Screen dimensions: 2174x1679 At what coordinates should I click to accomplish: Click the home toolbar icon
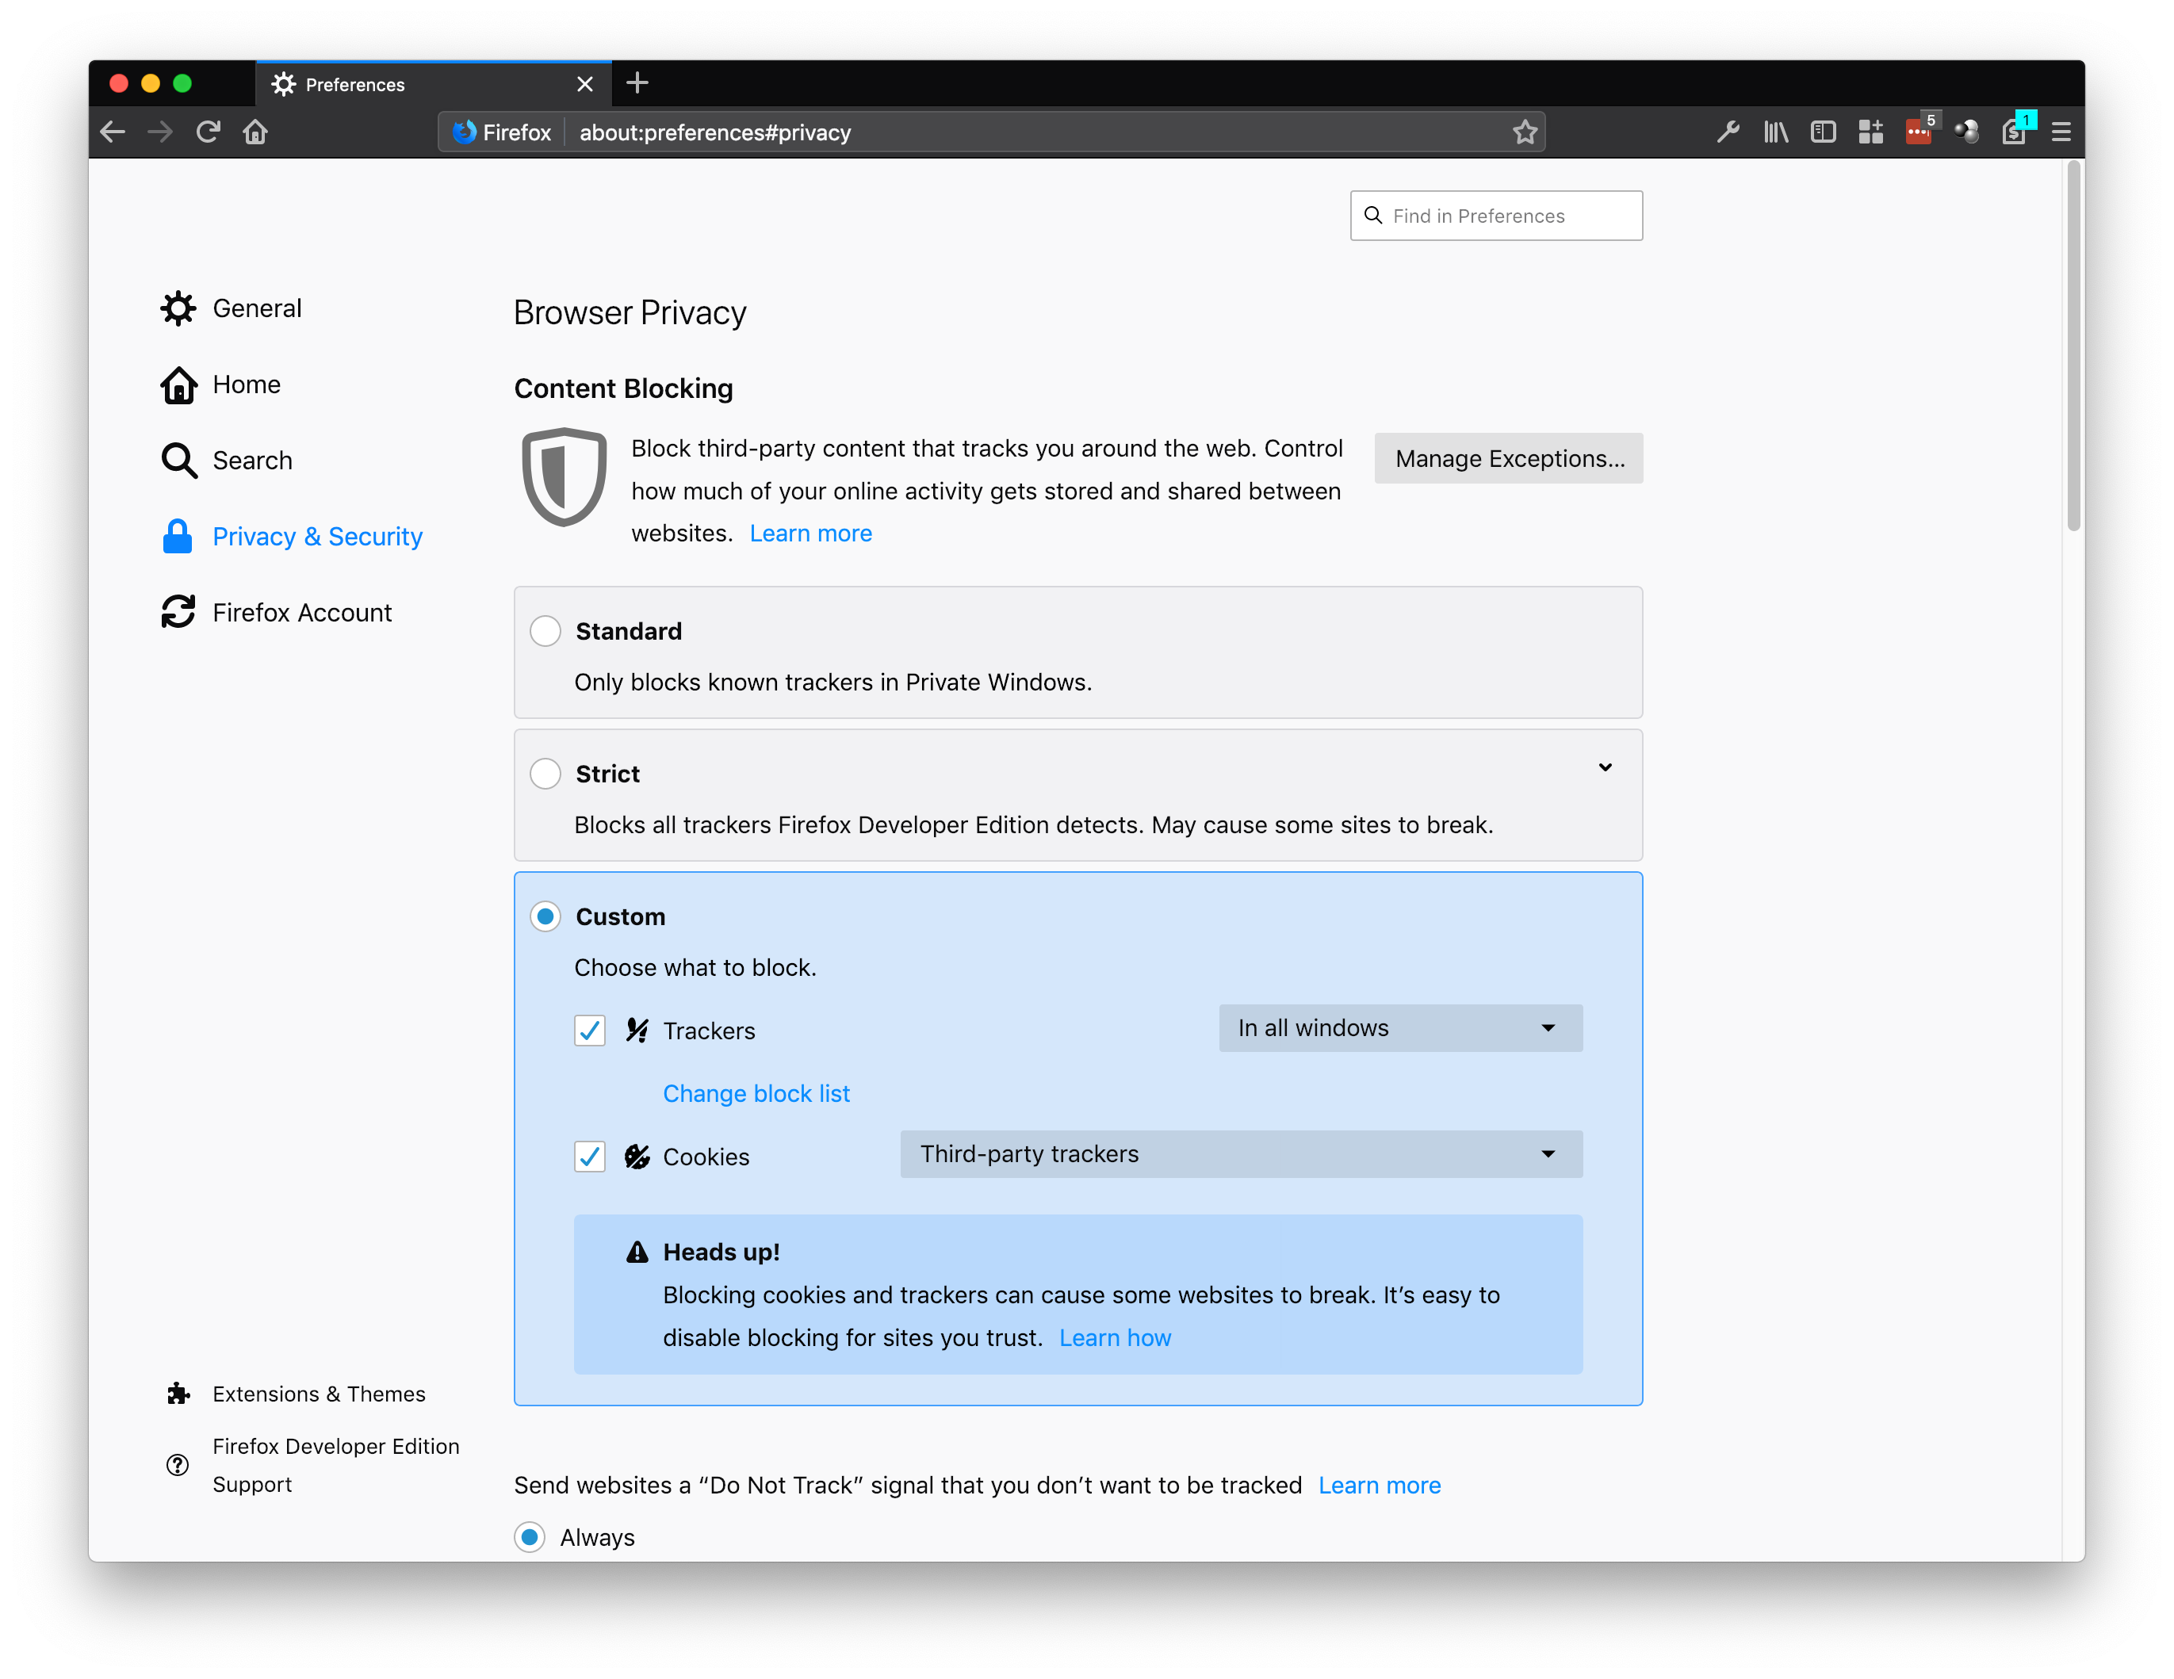(256, 132)
